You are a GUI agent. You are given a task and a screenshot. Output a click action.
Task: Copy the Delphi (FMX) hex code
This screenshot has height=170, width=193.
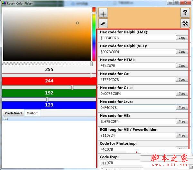pos(182,38)
